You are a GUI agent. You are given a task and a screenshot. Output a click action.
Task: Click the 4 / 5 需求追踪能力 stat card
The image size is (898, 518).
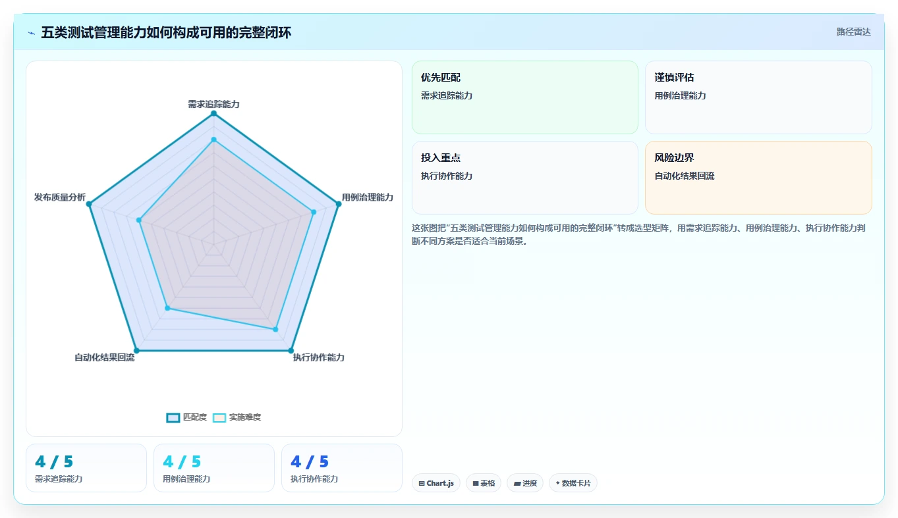pyautogui.click(x=86, y=468)
